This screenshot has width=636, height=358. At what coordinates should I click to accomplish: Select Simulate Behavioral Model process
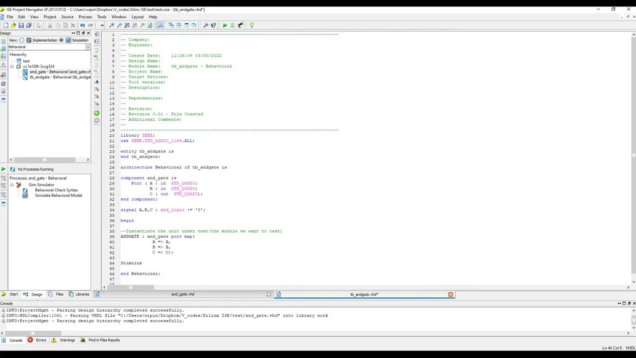(59, 195)
